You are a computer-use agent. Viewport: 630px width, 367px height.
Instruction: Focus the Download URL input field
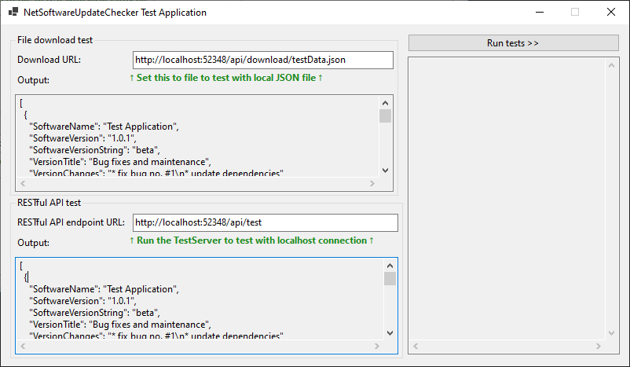pyautogui.click(x=263, y=60)
